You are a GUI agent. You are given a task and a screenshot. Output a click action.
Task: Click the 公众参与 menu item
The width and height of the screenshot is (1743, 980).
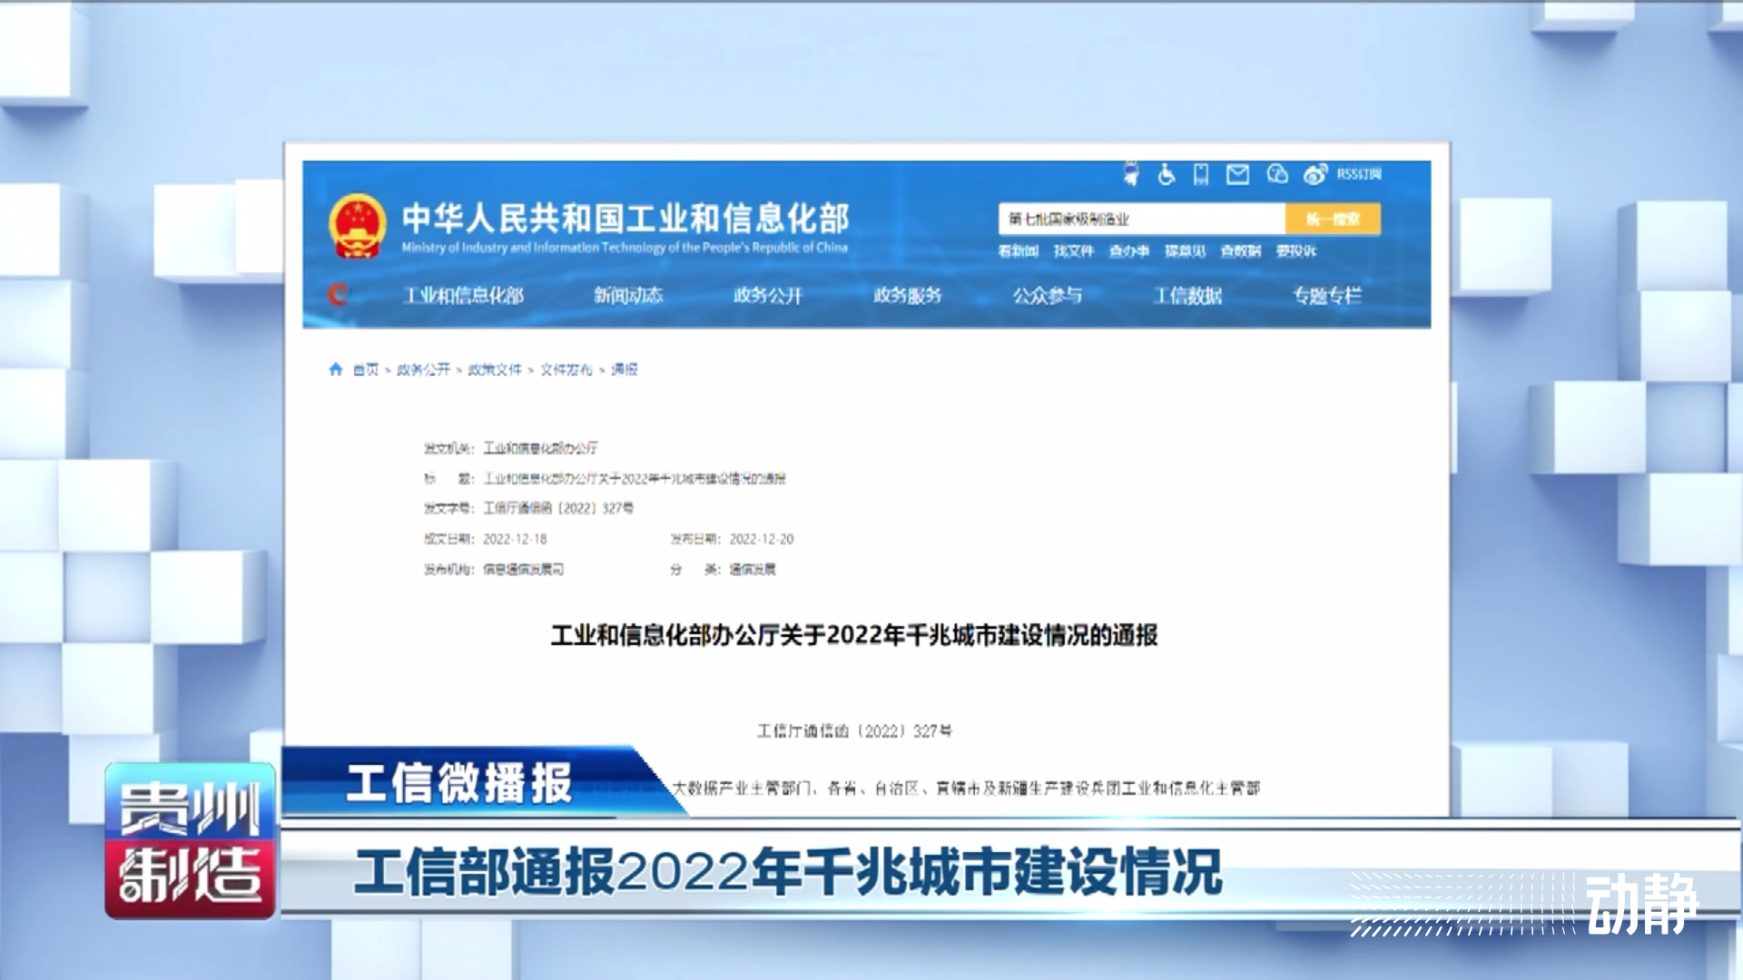coord(1048,295)
